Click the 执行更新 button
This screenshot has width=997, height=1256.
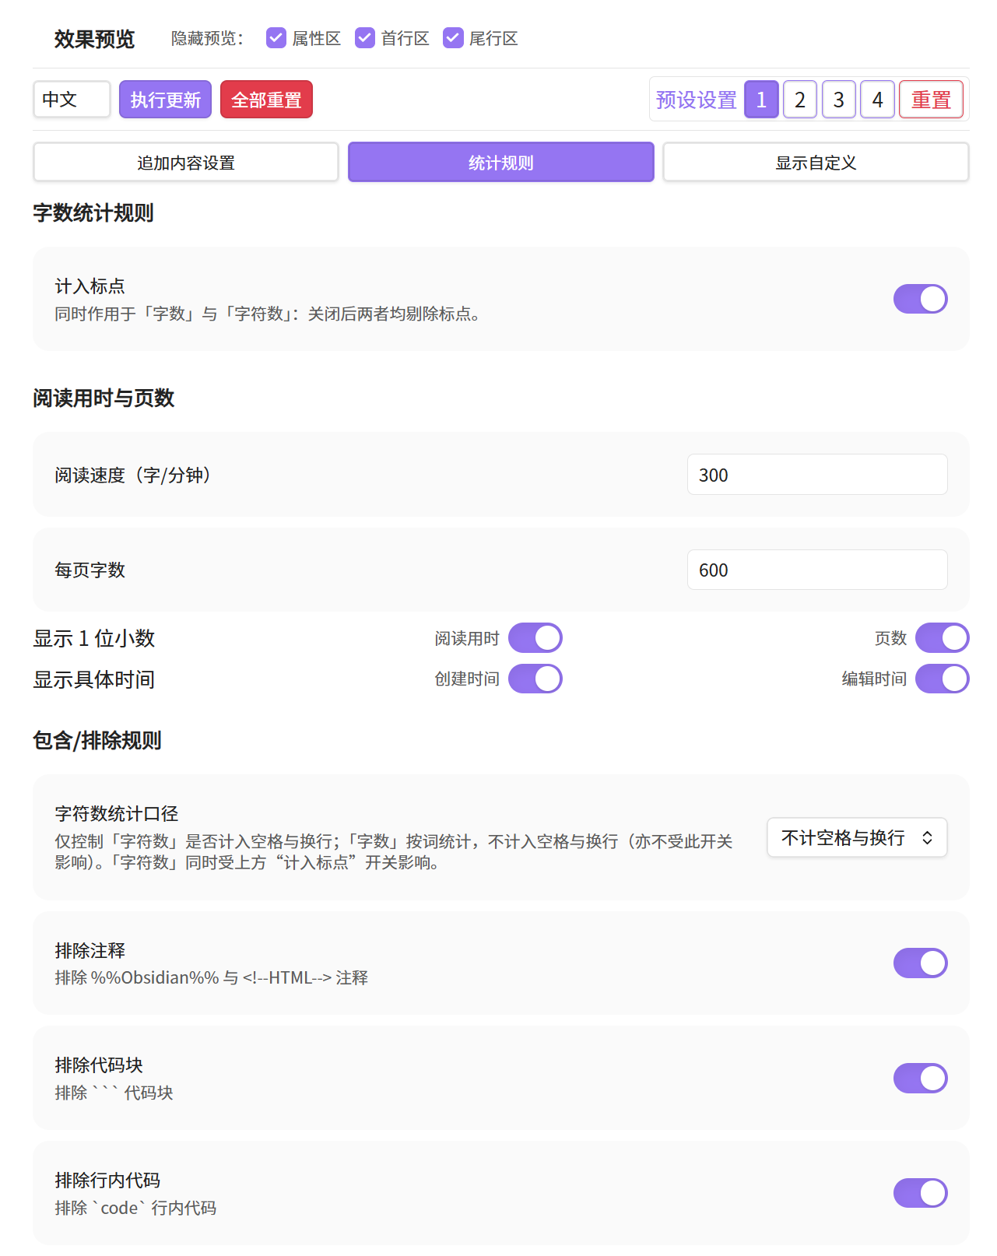165,100
